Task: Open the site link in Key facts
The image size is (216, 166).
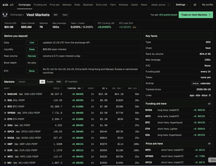Action: point(198,95)
